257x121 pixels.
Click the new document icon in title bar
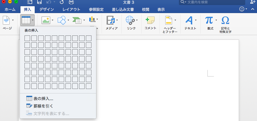(x=29, y=2)
